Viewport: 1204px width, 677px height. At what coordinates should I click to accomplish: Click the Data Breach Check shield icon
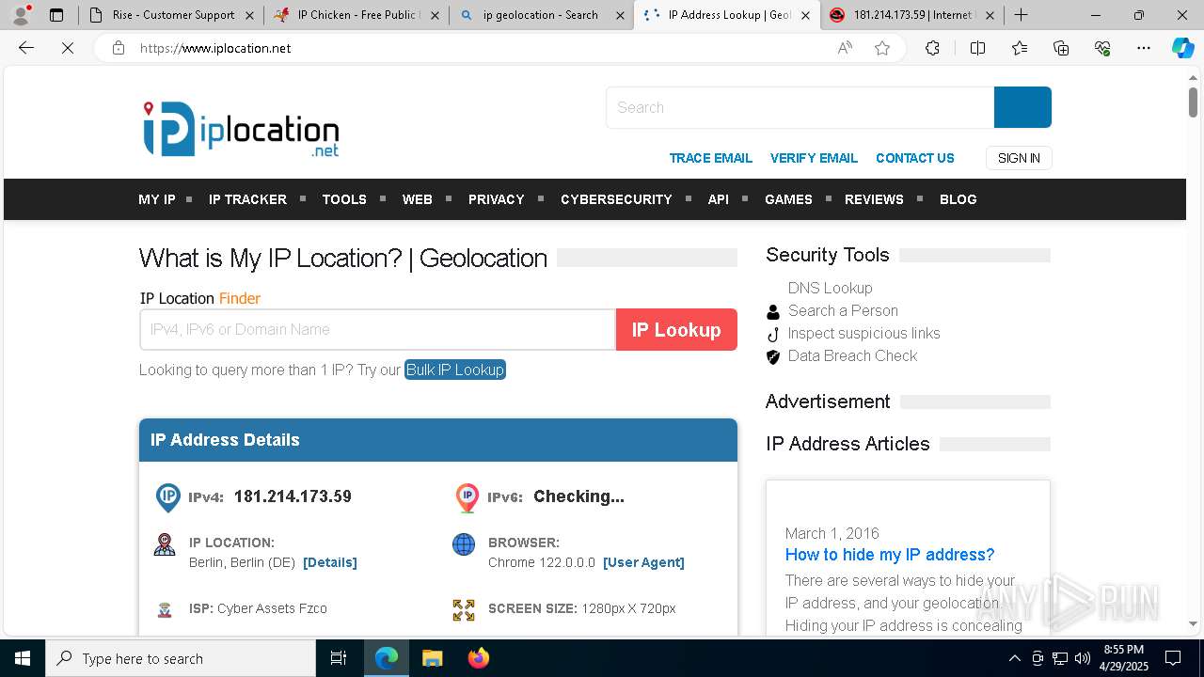pos(773,356)
